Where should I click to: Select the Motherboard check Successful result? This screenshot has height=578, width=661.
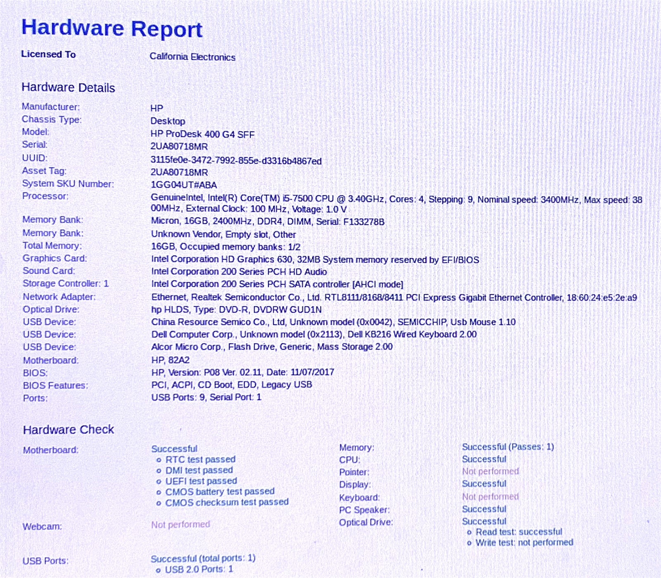click(x=174, y=449)
